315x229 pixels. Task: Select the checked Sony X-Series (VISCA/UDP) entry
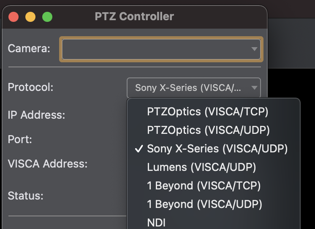click(x=214, y=149)
